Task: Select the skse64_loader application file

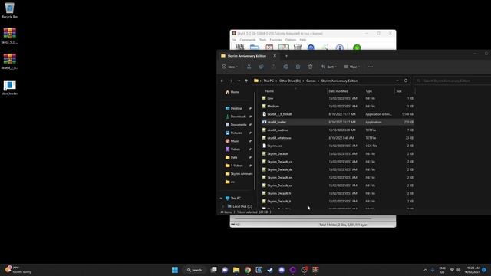Action: click(x=338, y=122)
